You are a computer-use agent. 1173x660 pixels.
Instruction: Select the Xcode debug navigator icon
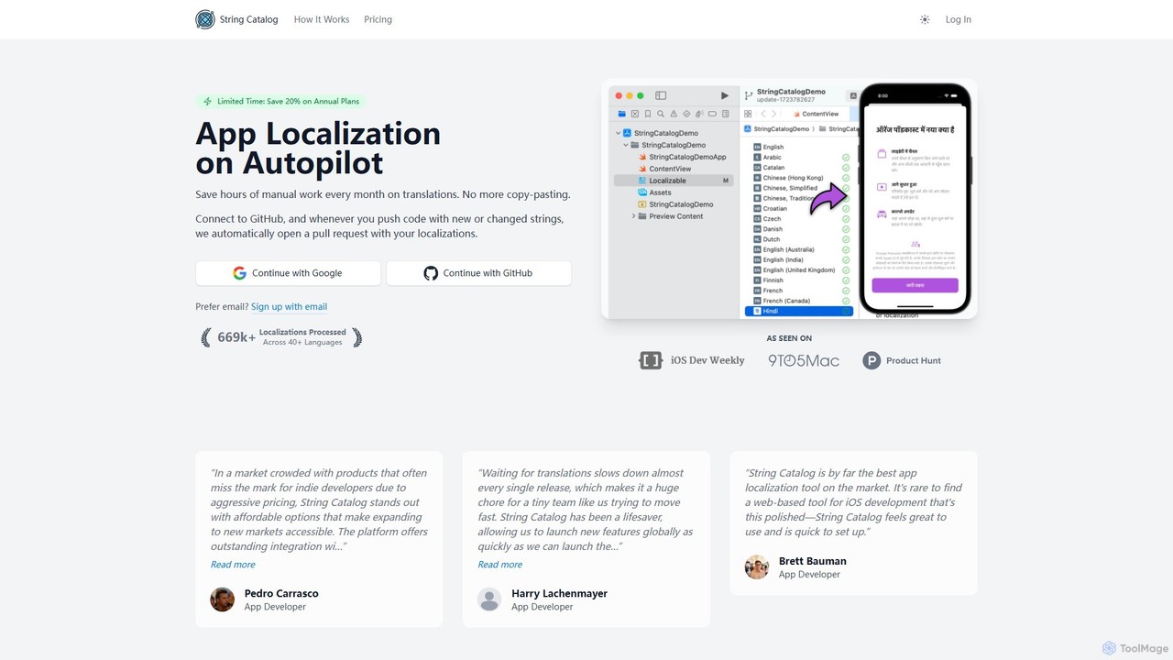point(699,114)
